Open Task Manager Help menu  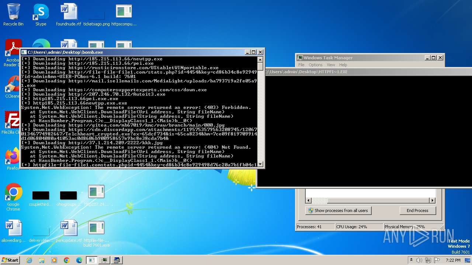343,65
